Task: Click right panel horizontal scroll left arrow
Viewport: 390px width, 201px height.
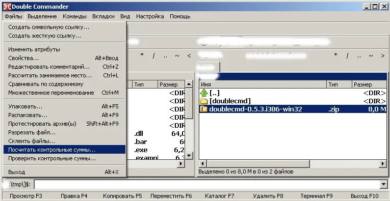Action: [203, 163]
